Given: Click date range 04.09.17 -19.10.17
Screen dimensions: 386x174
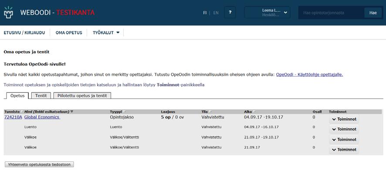Looking at the screenshot, I should click(x=264, y=117).
